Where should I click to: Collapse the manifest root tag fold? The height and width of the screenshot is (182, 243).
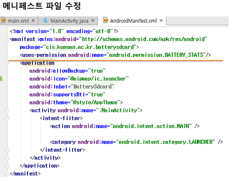click(x=7, y=39)
